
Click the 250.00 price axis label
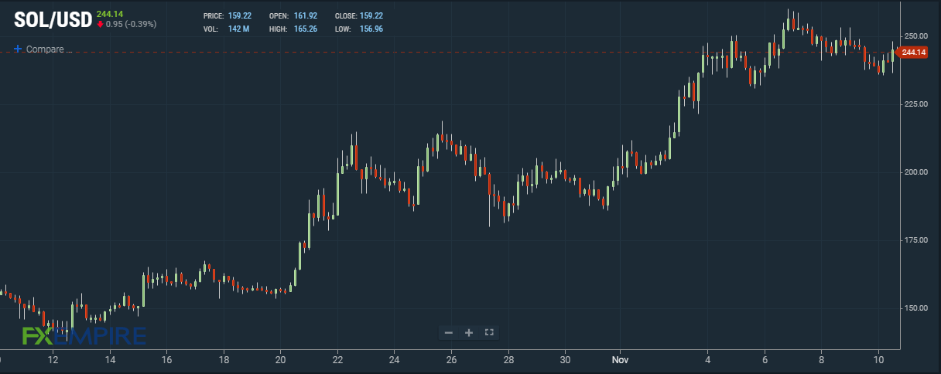915,36
